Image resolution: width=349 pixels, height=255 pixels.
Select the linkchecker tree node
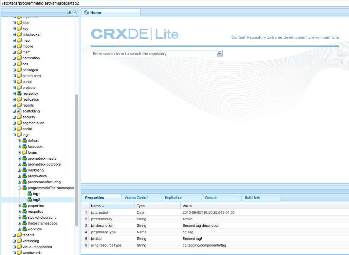coord(31,34)
